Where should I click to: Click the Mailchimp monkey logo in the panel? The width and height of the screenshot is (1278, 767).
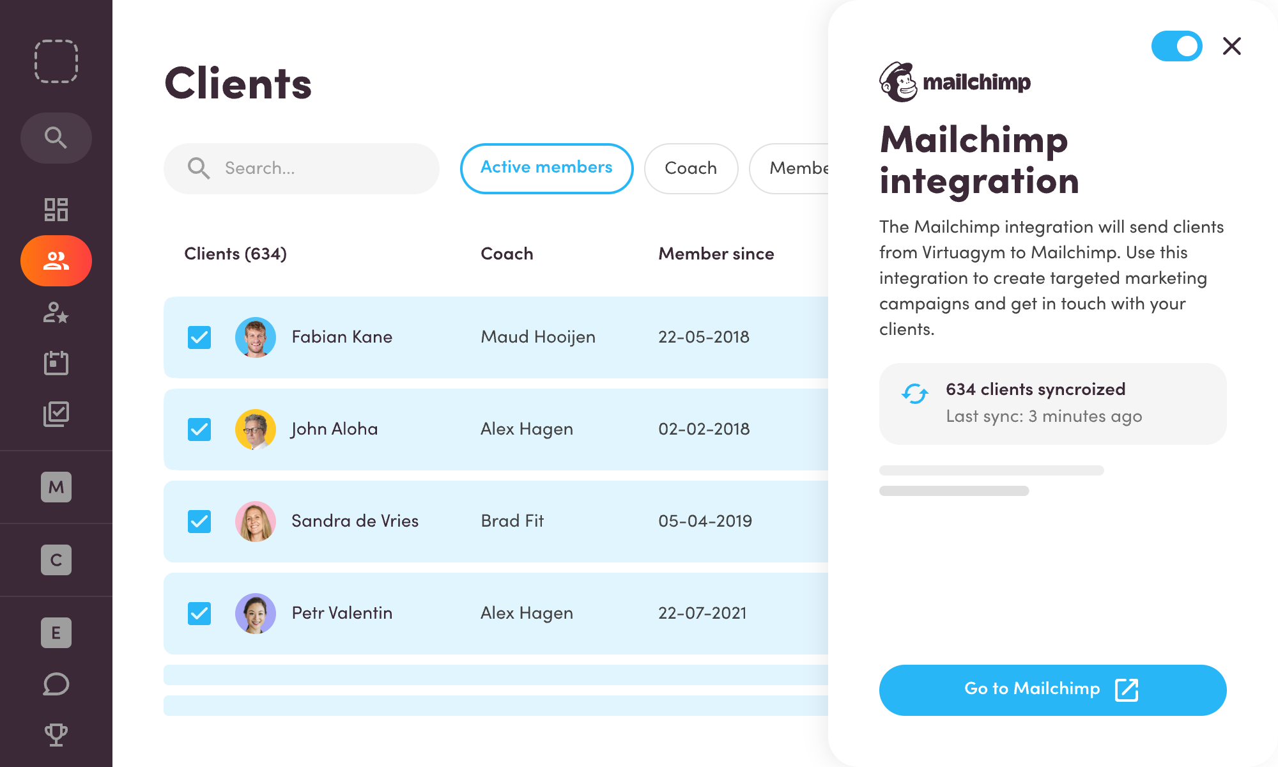coord(898,81)
